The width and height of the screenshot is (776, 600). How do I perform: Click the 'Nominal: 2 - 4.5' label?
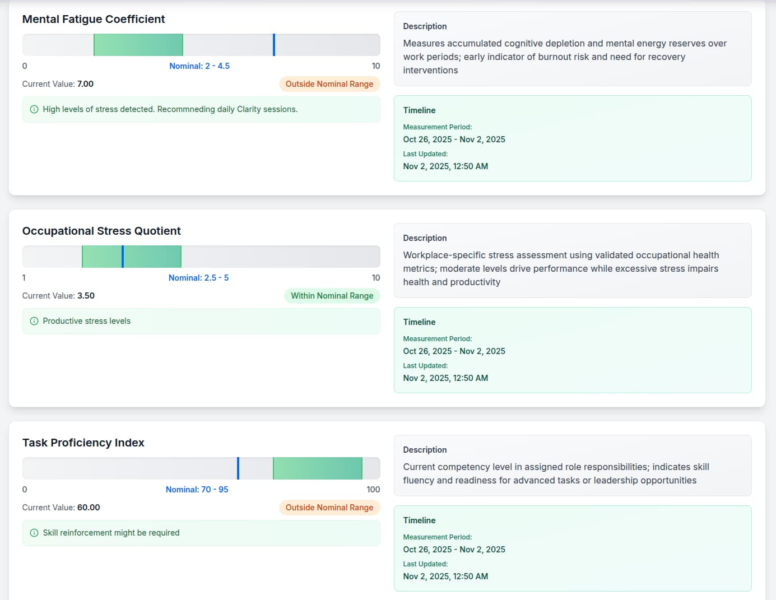click(x=199, y=66)
